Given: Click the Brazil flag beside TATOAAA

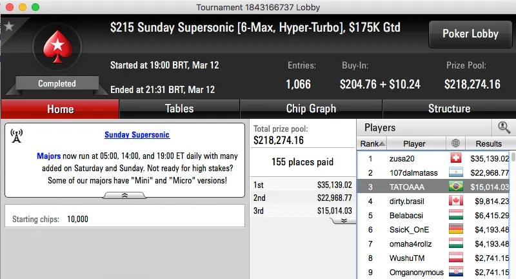Looking at the screenshot, I should point(456,187).
